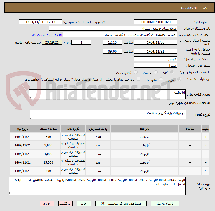Click the remaining time 23:19:21 field
The image size is (215, 211).
click(x=52, y=42)
